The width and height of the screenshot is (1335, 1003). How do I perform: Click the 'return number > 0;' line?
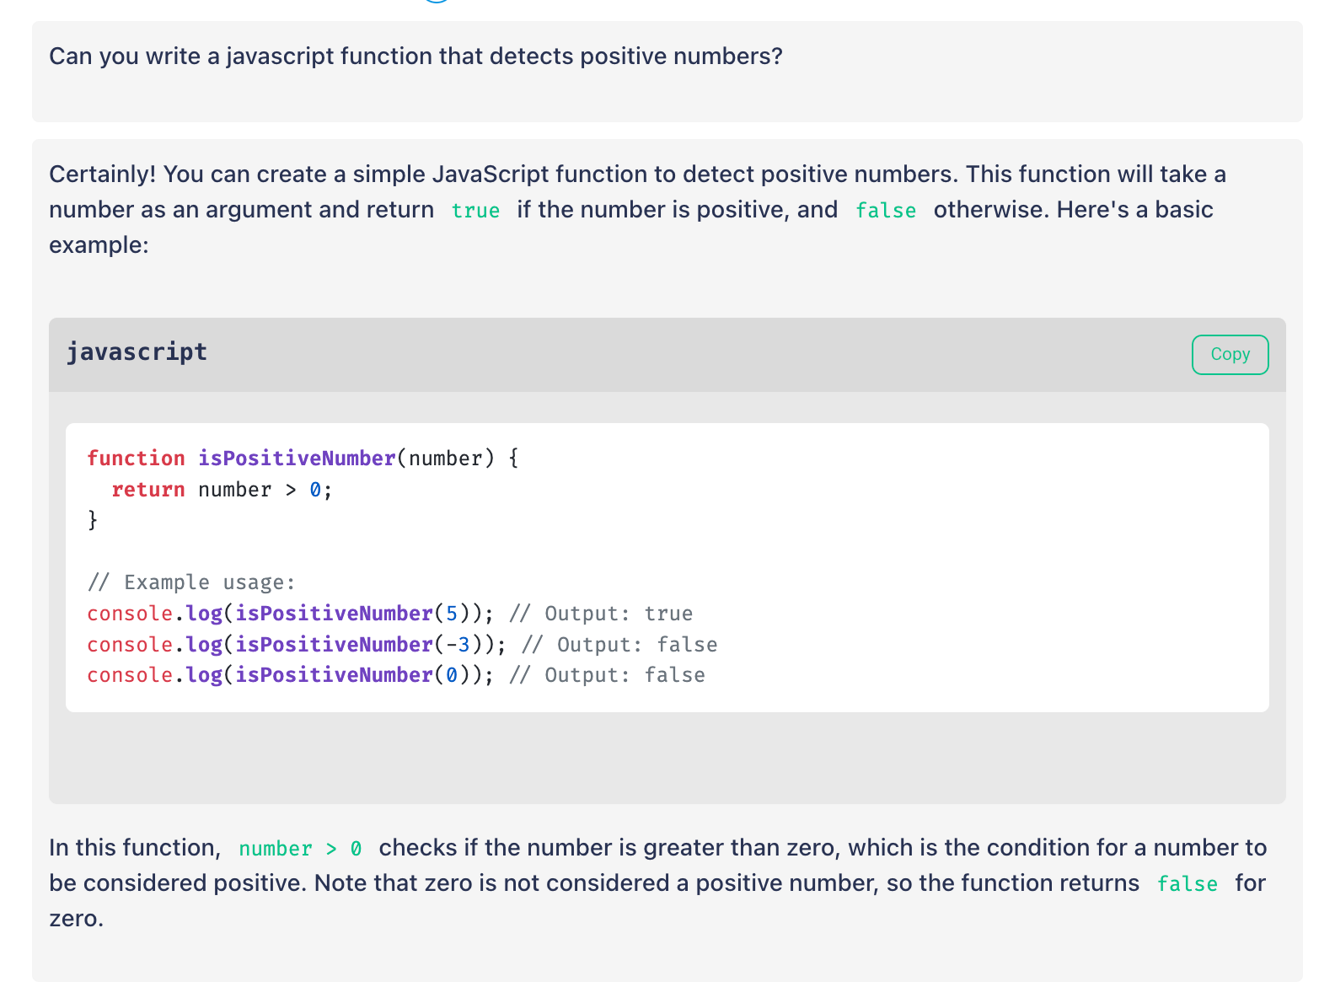(222, 490)
